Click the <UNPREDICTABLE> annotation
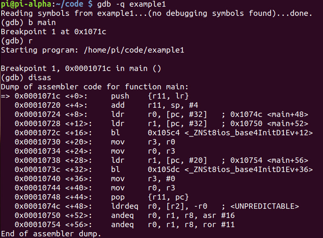 [265, 206]
